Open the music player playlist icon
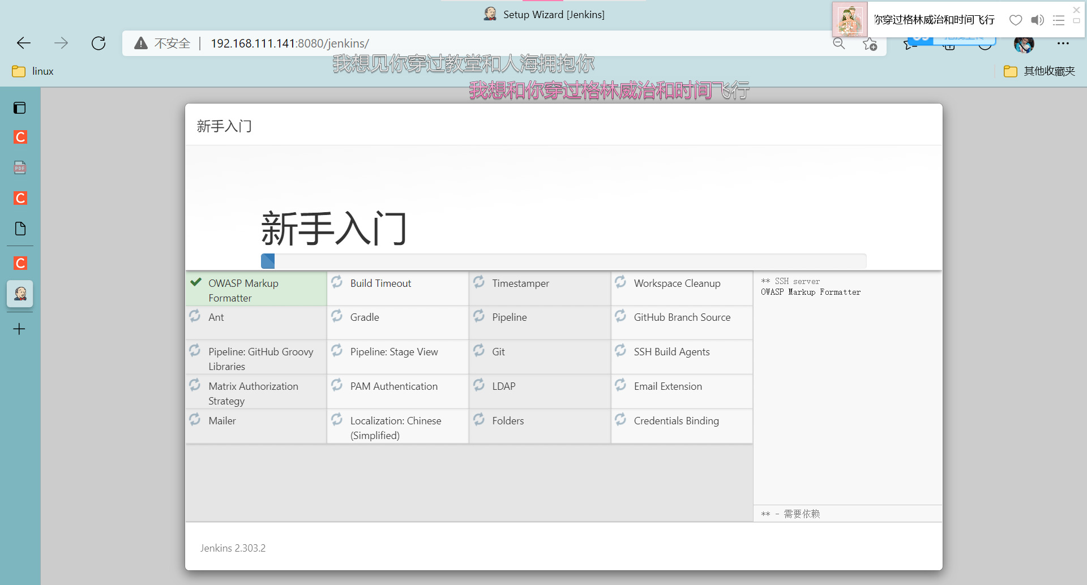This screenshot has height=585, width=1087. point(1059,20)
